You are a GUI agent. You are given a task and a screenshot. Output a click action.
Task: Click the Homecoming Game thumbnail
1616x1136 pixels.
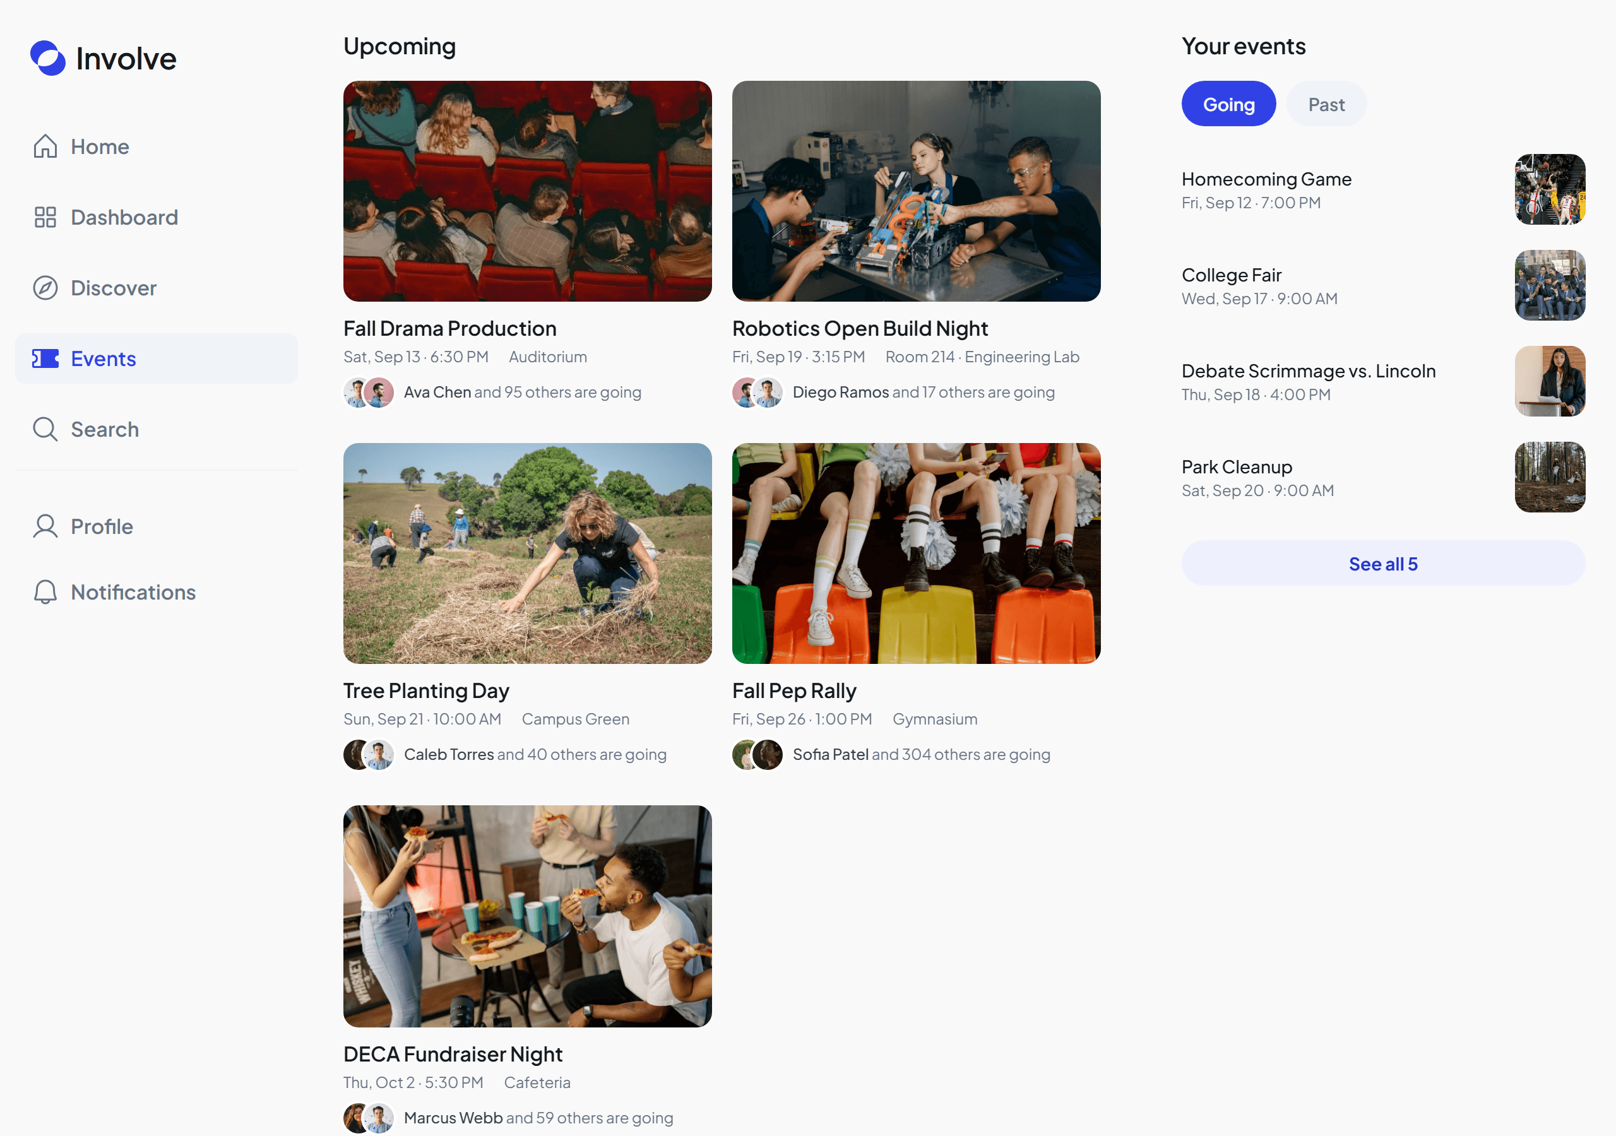coord(1550,189)
